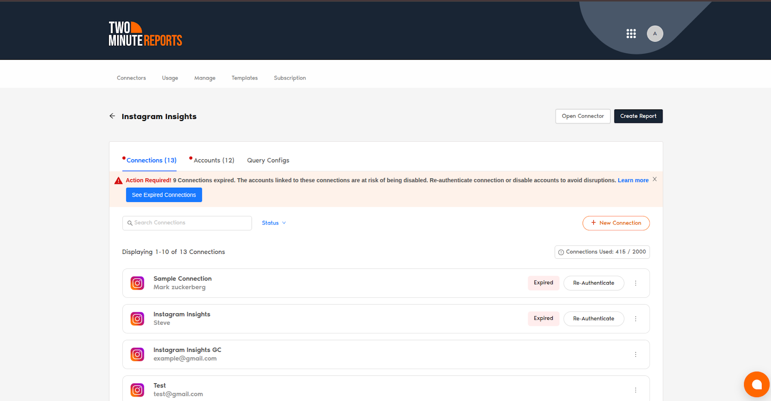Open more options for Instagram Insights GC
Image resolution: width=771 pixels, height=401 pixels.
[x=636, y=355]
